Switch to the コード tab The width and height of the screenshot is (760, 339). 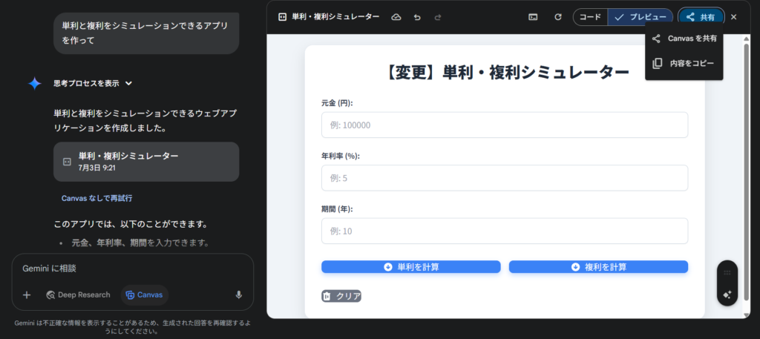[590, 17]
